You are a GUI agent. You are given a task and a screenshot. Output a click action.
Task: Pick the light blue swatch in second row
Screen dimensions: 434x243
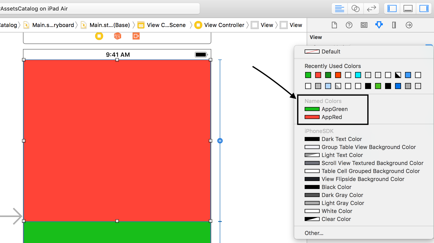328,86
